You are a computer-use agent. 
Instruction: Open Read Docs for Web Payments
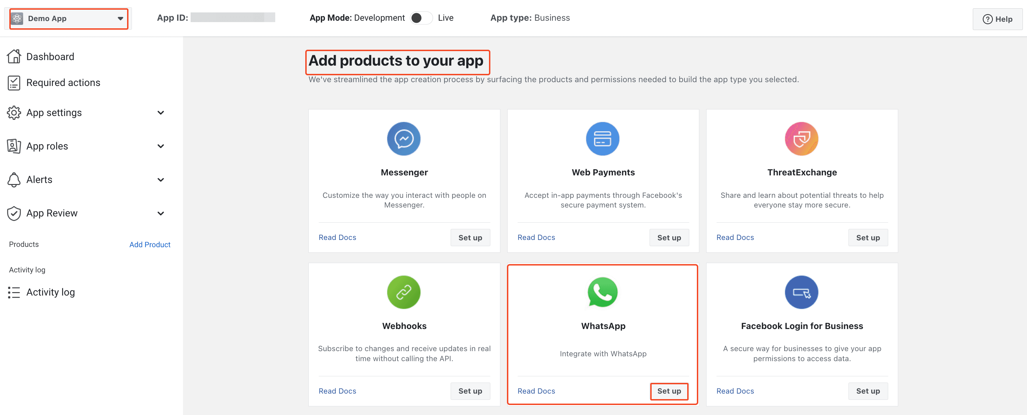[x=536, y=238]
